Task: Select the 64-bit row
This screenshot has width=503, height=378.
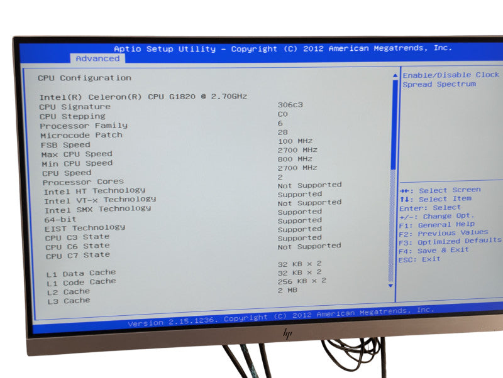Action: [184, 215]
